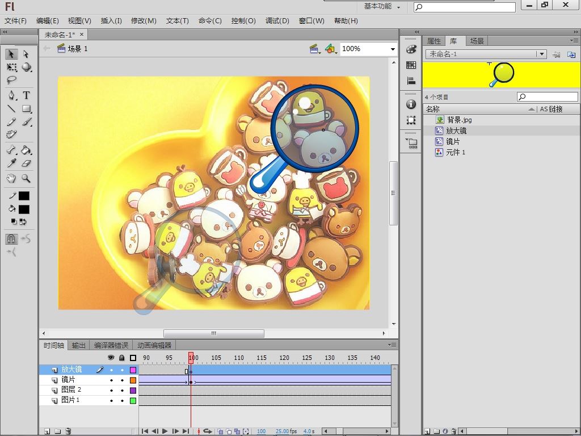Open the 修改(M) menu
Image resolution: width=581 pixels, height=436 pixels.
click(x=144, y=21)
